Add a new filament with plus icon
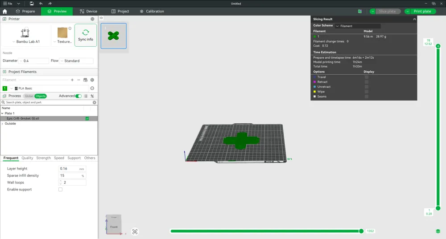Screen dimensions: 446x239 click(72, 80)
